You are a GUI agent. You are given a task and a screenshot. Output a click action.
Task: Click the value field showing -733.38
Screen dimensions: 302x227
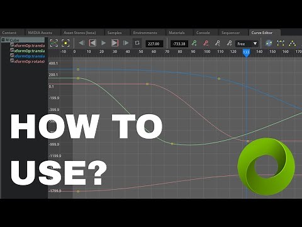pyautogui.click(x=179, y=44)
